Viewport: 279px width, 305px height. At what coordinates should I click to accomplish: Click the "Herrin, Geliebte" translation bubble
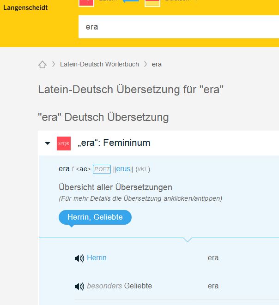click(x=95, y=217)
